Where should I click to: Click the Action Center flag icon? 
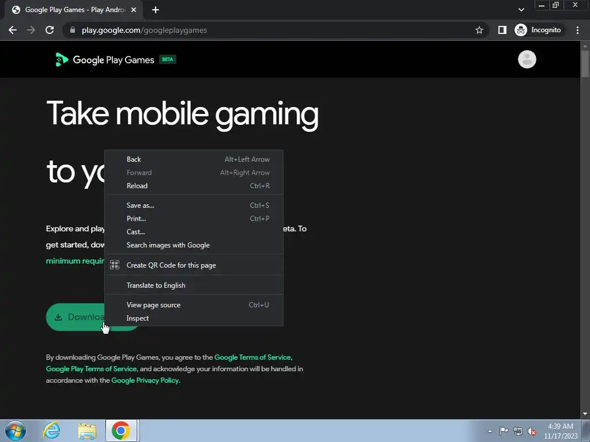click(x=504, y=431)
